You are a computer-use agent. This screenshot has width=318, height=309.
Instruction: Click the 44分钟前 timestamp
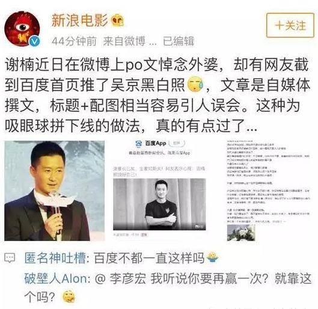tap(74, 41)
